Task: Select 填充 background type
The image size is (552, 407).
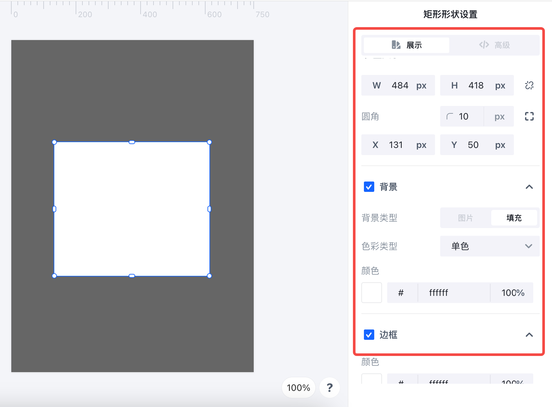Action: pos(514,218)
